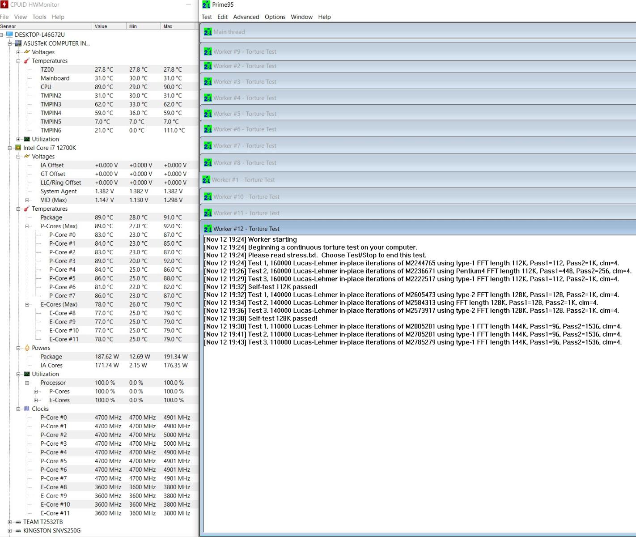The image size is (636, 537).
Task: Collapse the DESKTOP-L46G72U tree node
Action: pyautogui.click(x=1, y=34)
